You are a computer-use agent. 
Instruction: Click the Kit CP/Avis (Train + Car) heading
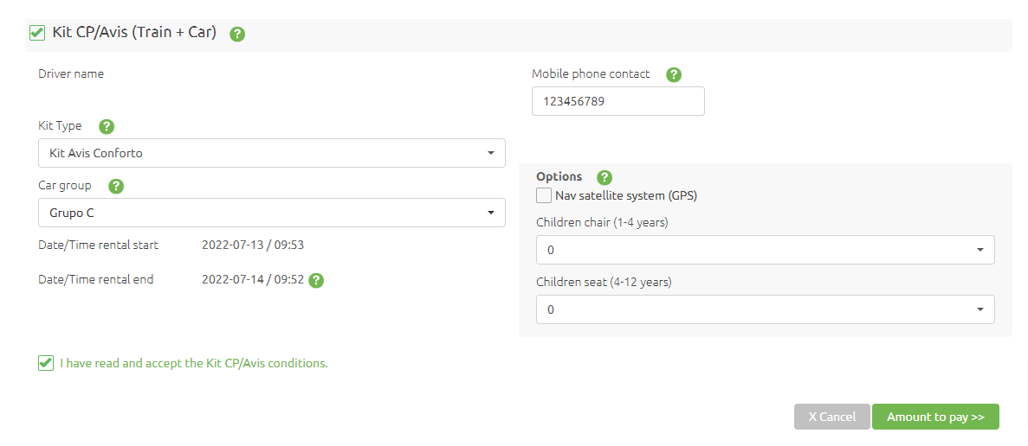(x=134, y=32)
